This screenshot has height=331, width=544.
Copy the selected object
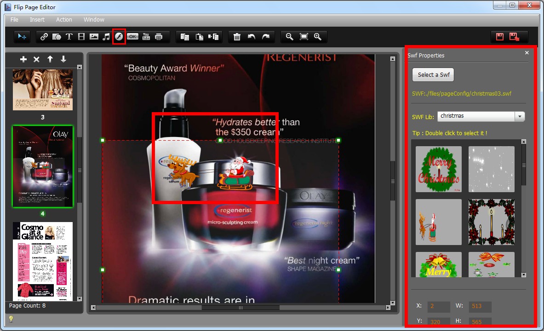184,36
